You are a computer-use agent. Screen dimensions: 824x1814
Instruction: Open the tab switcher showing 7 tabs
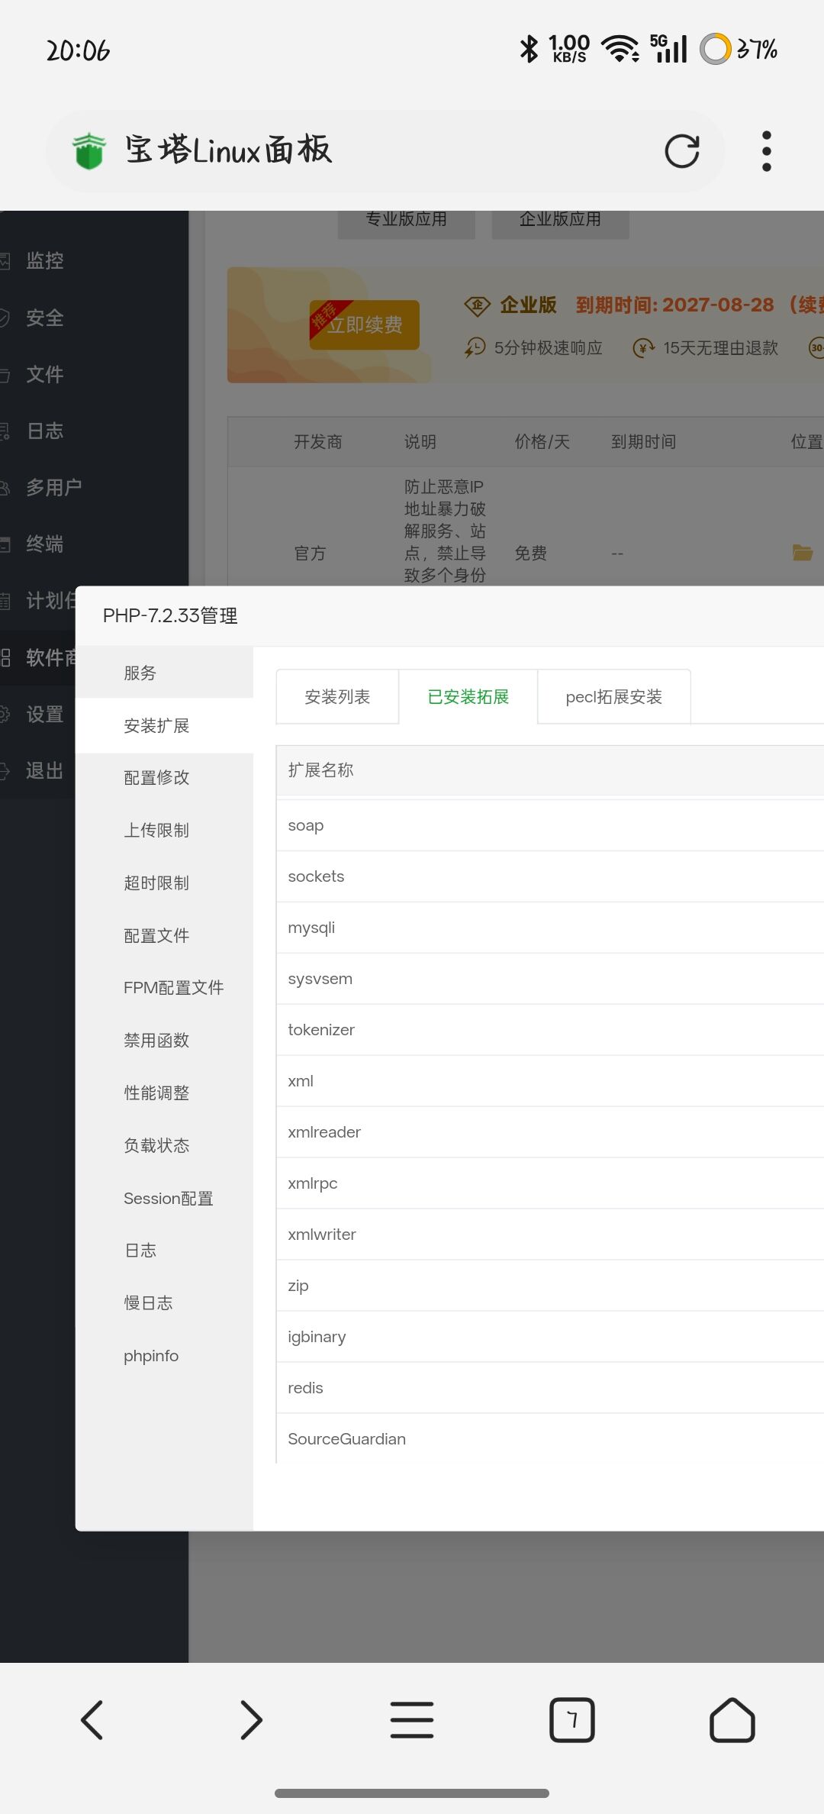572,1719
